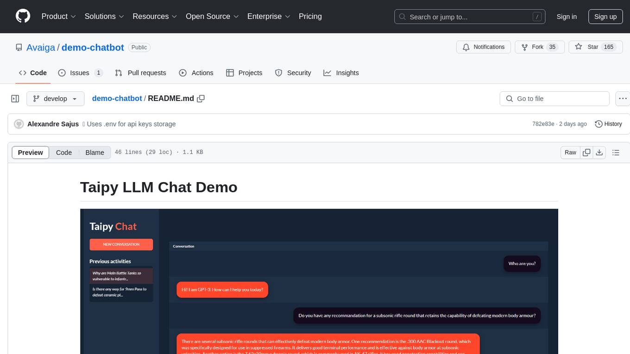Image resolution: width=630 pixels, height=354 pixels.
Task: Switch to the Insights tab
Action: coord(341,73)
